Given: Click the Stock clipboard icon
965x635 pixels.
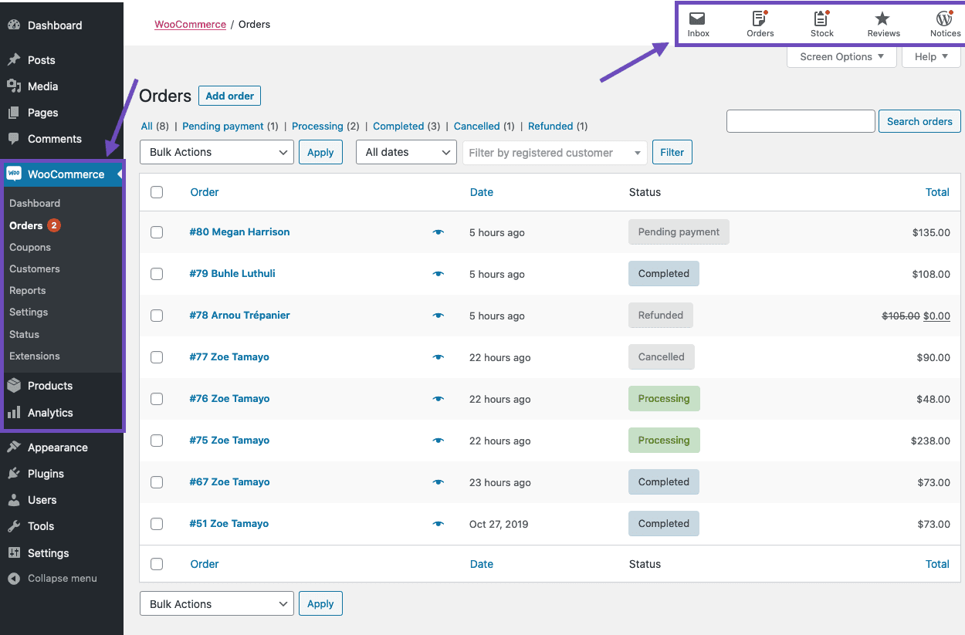Looking at the screenshot, I should (x=821, y=19).
